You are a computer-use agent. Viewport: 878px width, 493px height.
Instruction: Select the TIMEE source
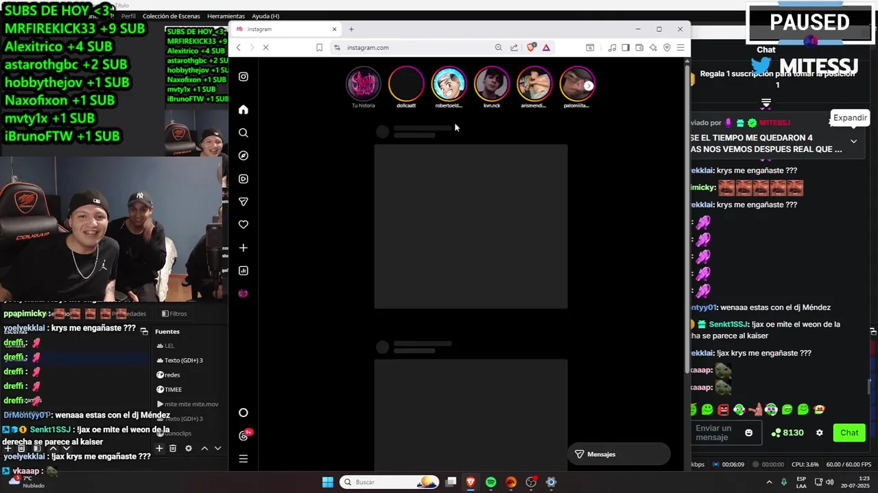(x=173, y=390)
